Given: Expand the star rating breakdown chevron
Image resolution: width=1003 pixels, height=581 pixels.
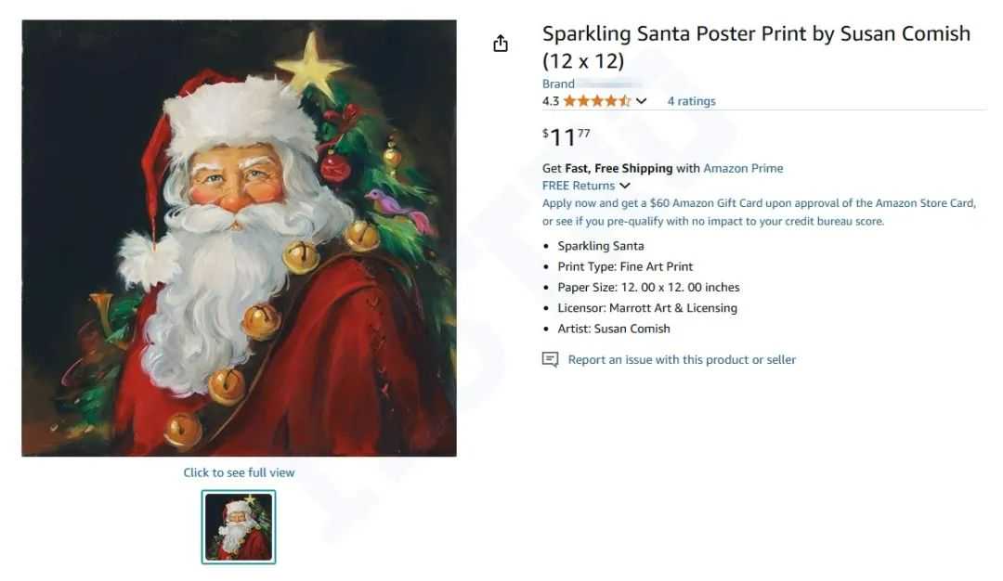Looking at the screenshot, I should [x=642, y=101].
